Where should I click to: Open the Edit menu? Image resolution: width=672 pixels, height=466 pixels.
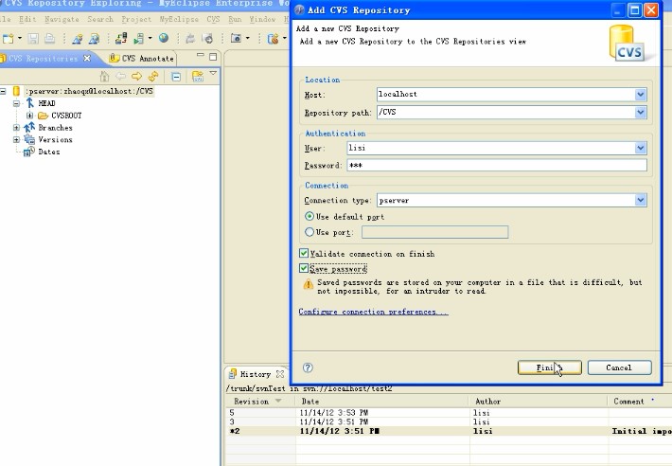[27, 19]
